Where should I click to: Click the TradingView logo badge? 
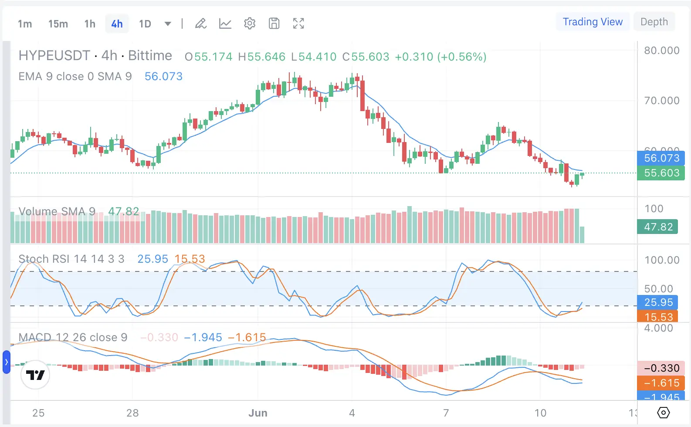click(x=35, y=375)
